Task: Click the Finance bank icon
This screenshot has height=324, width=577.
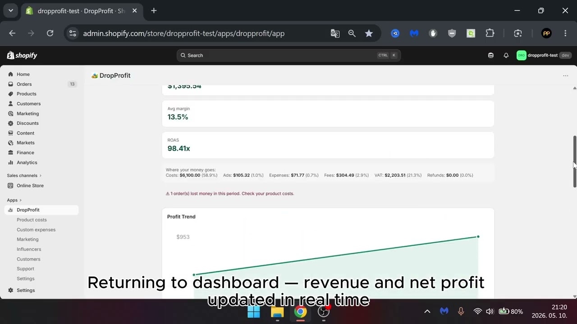Action: [11, 153]
